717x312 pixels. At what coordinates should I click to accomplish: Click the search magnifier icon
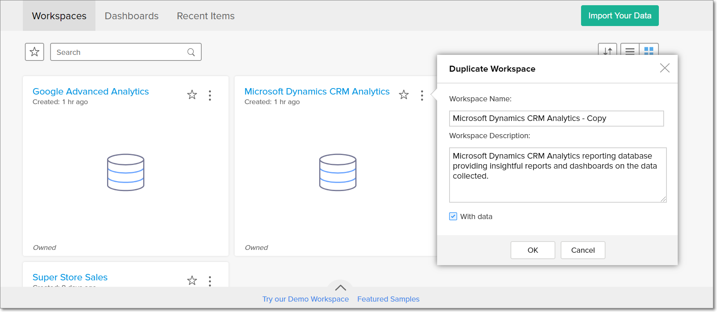point(191,52)
